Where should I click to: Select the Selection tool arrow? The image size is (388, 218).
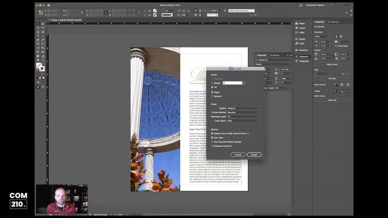pos(38,24)
